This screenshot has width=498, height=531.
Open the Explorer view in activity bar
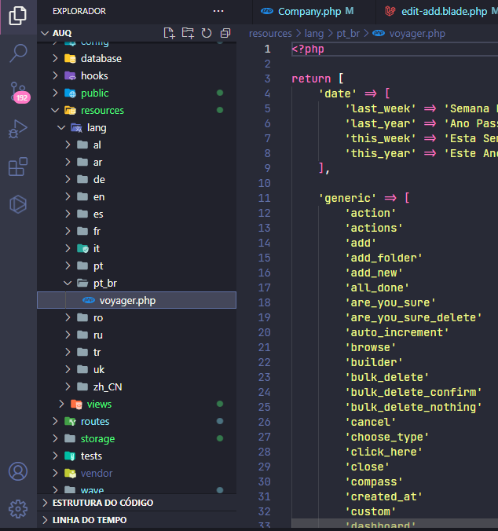tap(18, 16)
